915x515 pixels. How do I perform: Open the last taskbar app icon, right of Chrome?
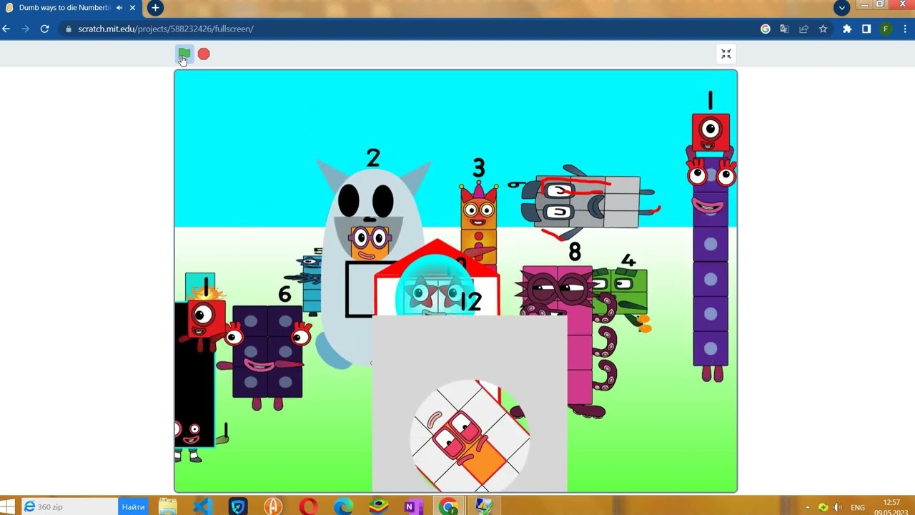[483, 506]
